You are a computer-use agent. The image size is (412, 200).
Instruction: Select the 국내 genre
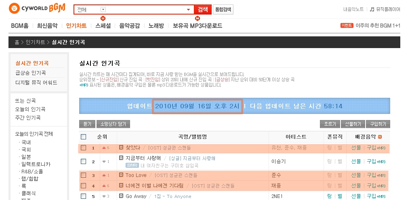(26, 143)
